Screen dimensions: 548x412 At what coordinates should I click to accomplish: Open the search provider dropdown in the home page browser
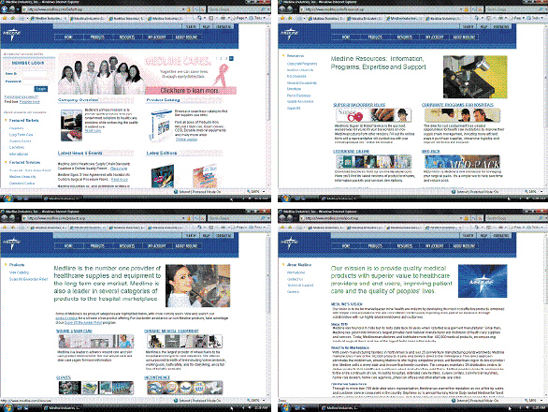coord(268,9)
